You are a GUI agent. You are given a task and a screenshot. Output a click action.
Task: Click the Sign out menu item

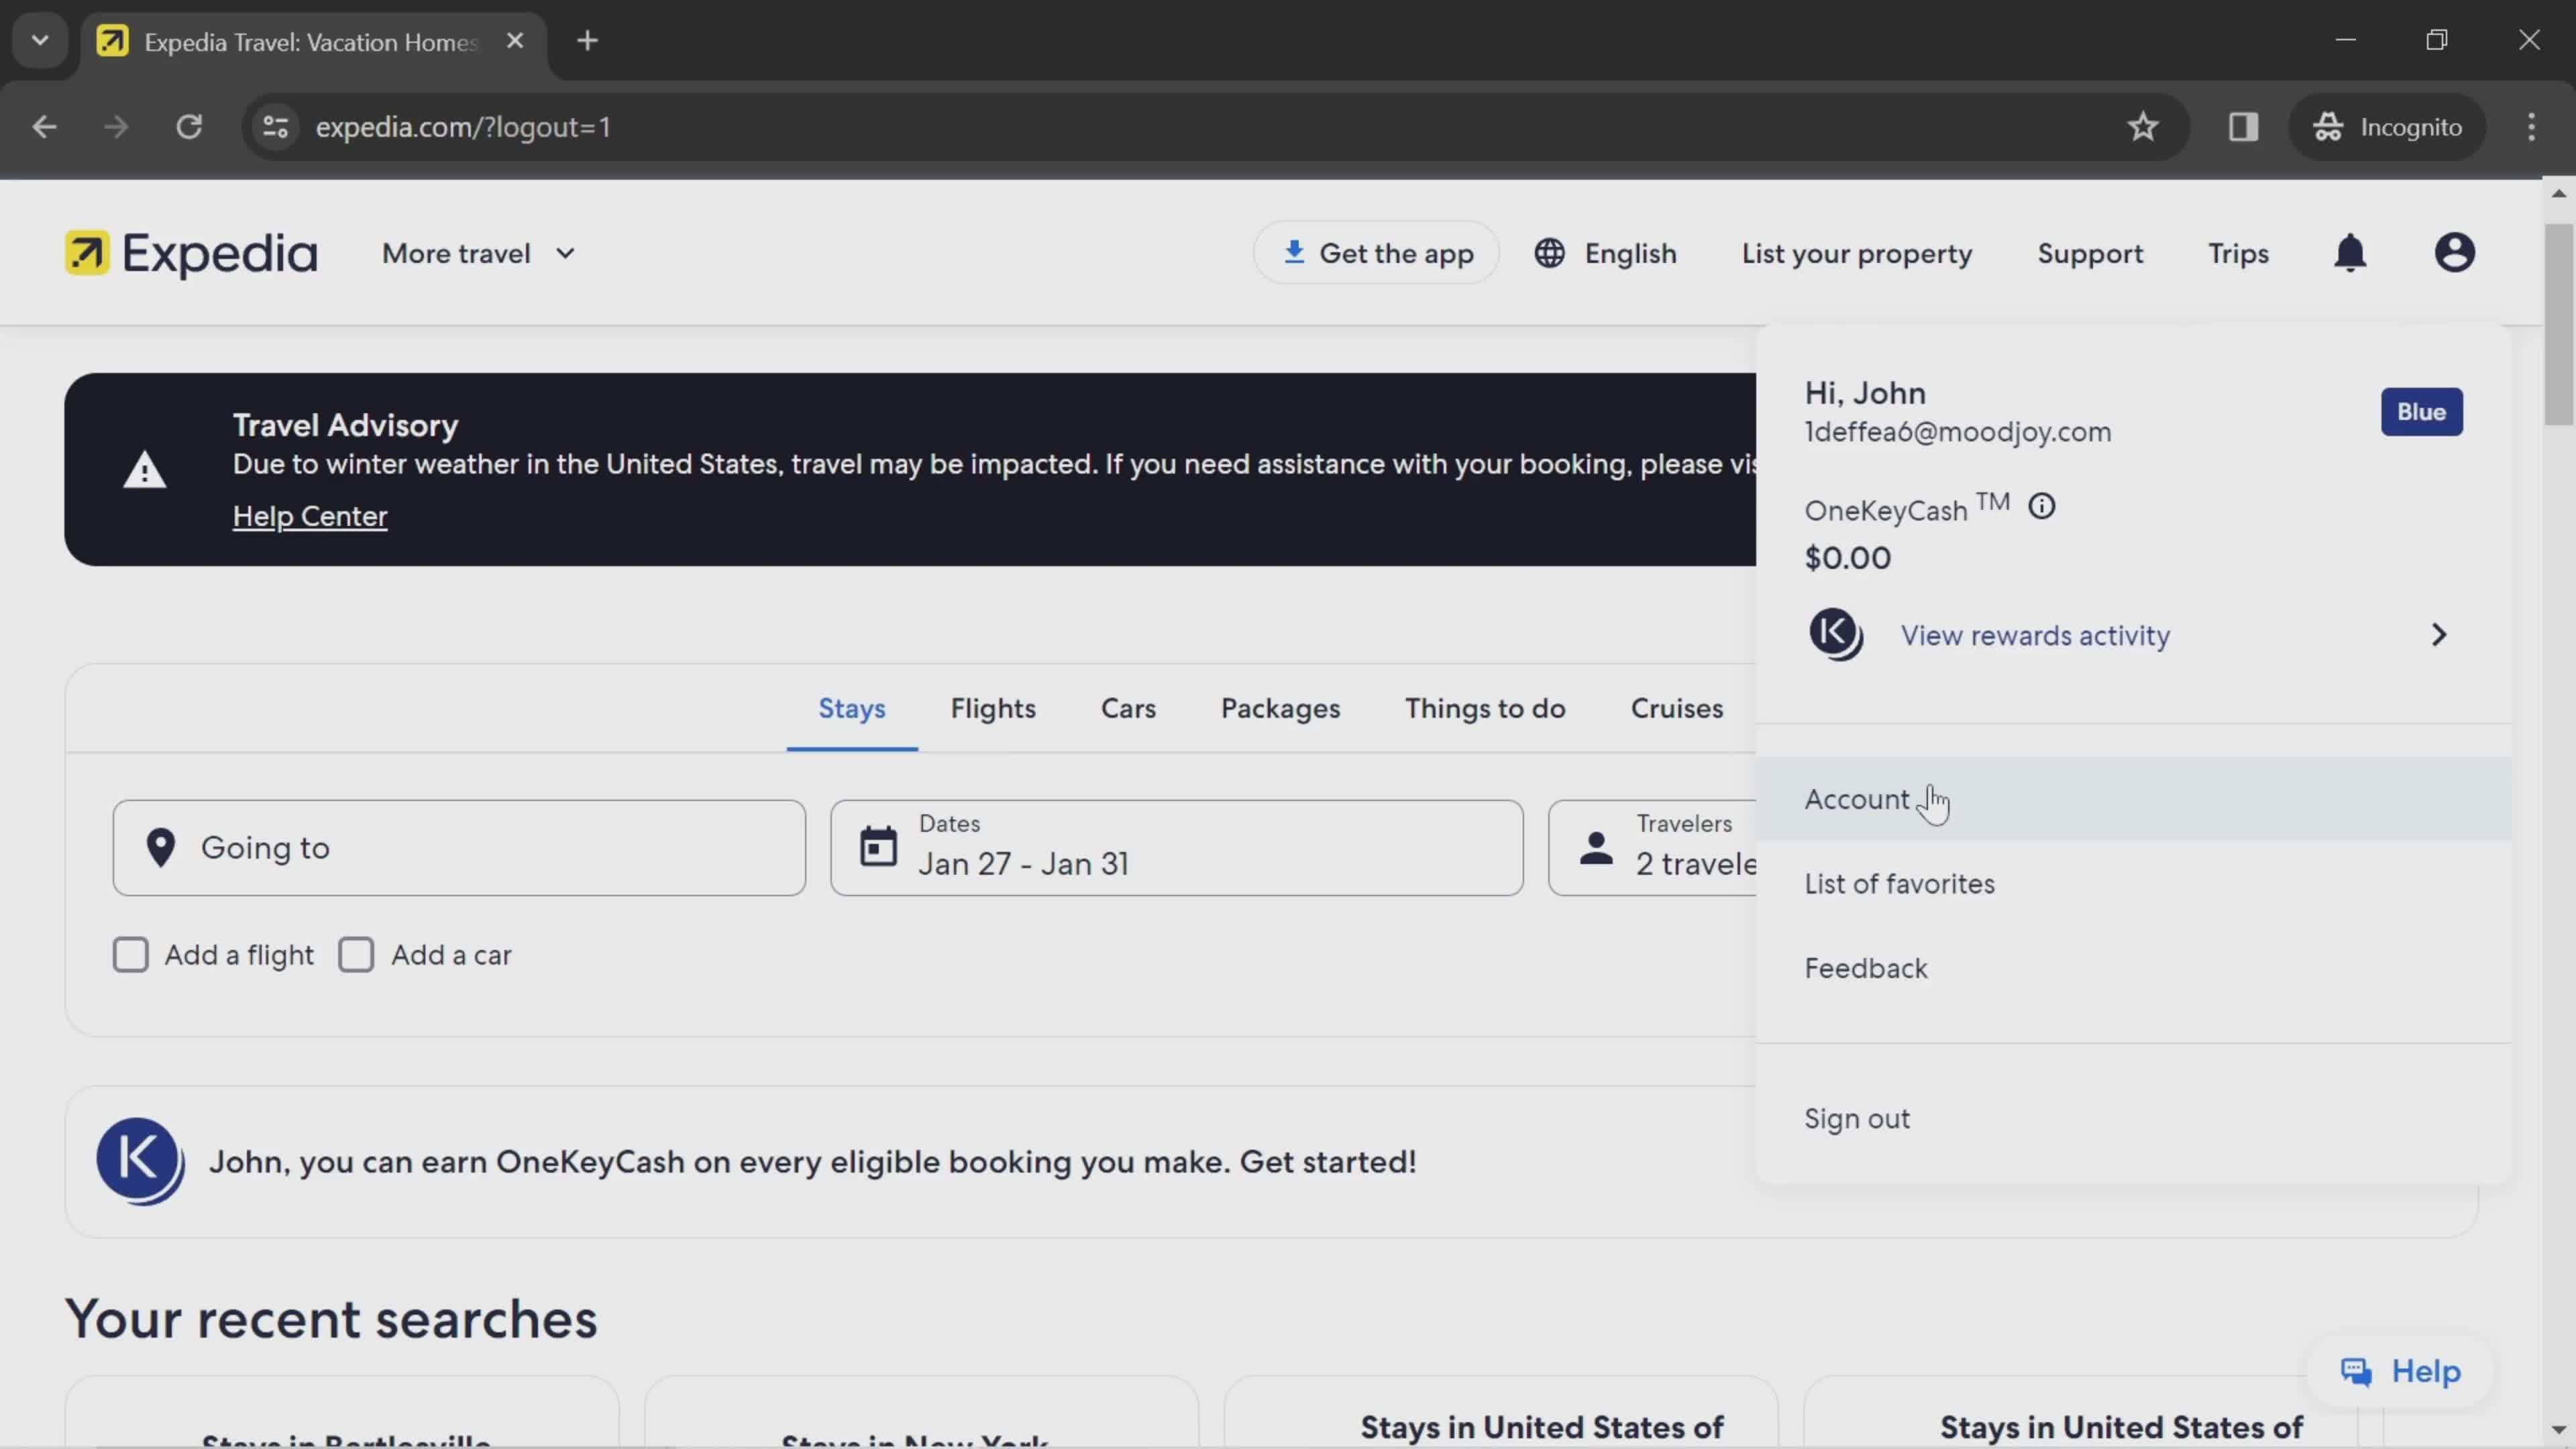pyautogui.click(x=1858, y=1116)
